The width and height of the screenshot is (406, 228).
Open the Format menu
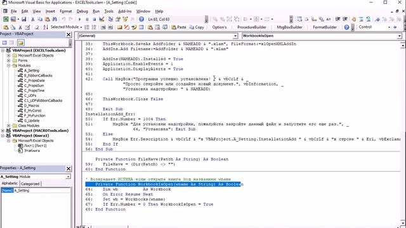pos(66,11)
